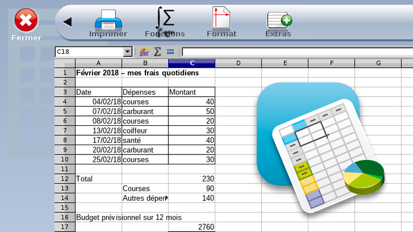The height and width of the screenshot is (232, 413).
Task: Select column F header
Action: 332,63
